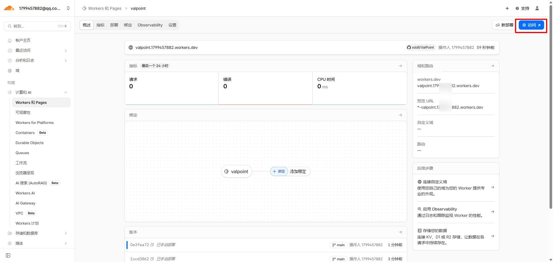Open 域和路由 panel arrow

click(493, 66)
